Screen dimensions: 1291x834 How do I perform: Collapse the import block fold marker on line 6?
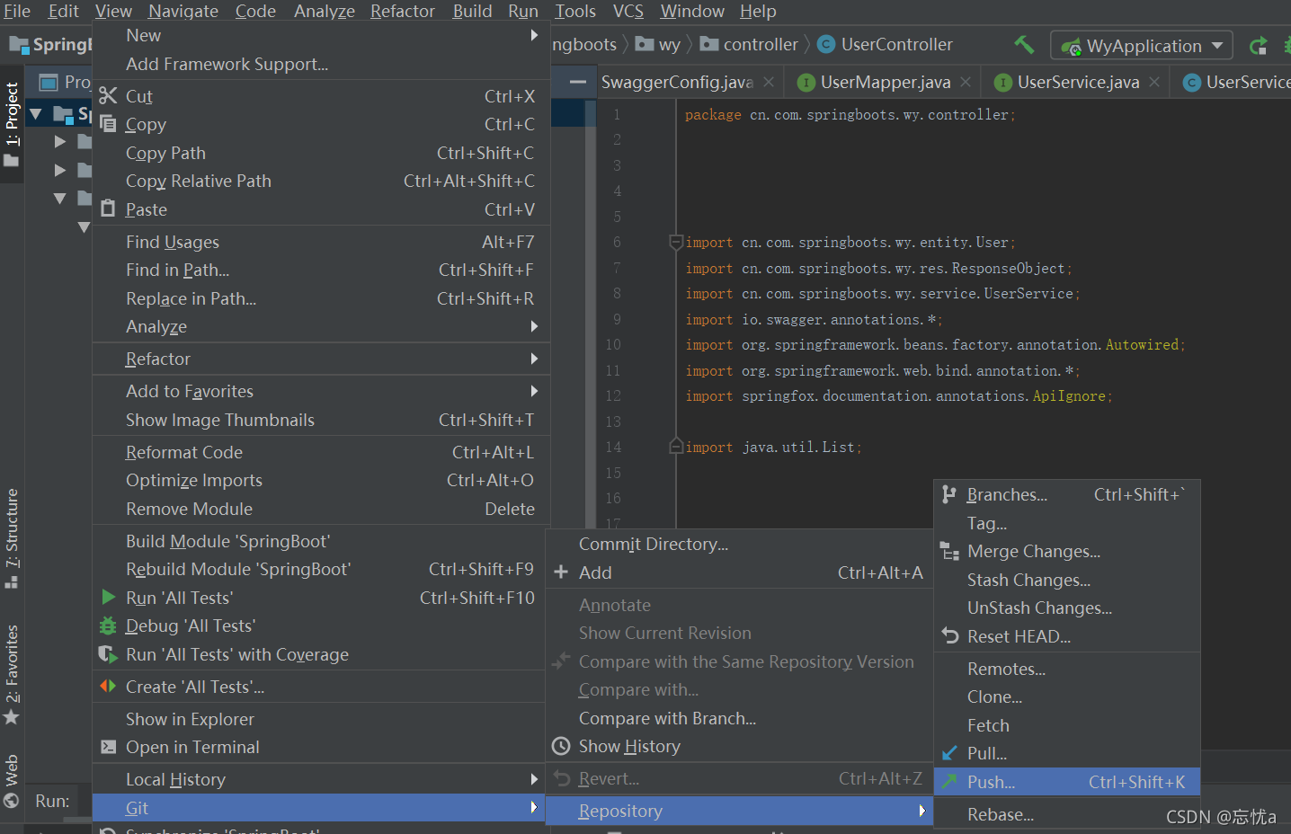pos(676,242)
